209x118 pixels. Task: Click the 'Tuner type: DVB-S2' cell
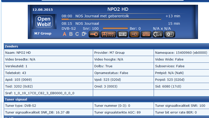pos(48,105)
